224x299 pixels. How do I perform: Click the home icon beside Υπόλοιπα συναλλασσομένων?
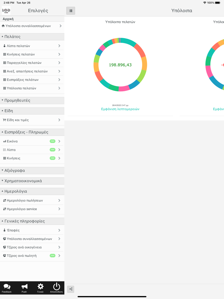3,26
